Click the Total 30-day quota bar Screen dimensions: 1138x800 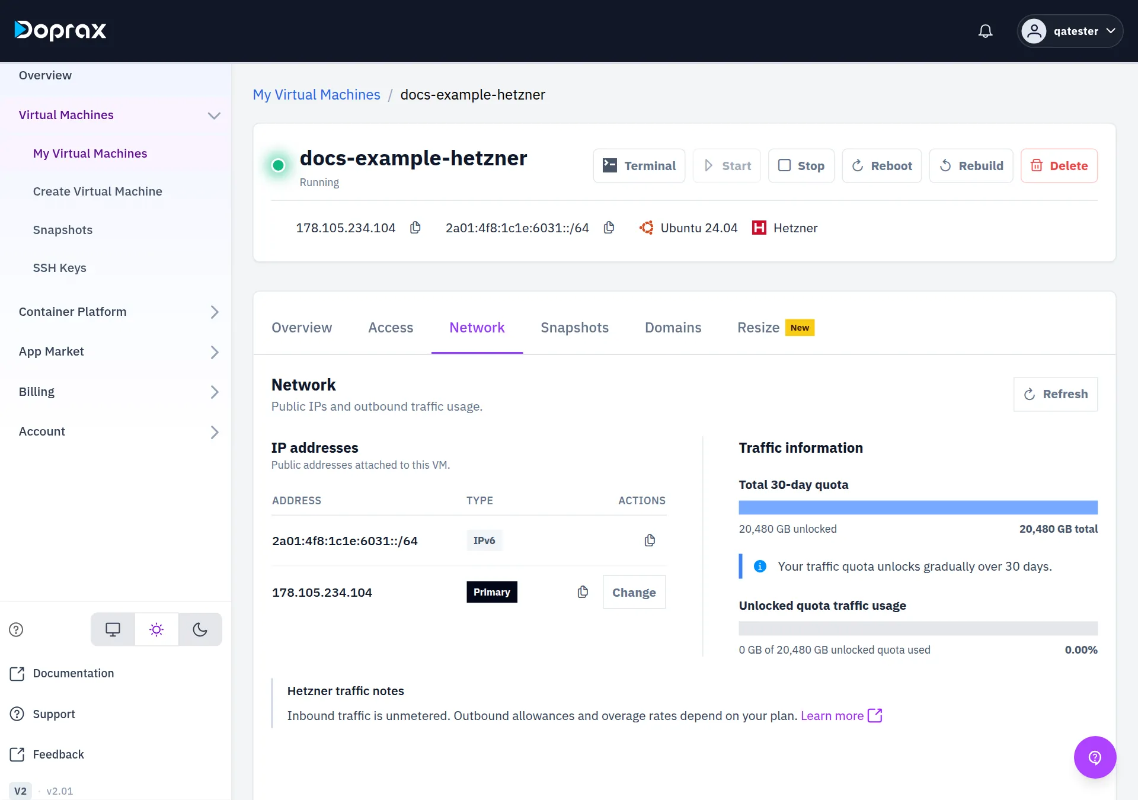(x=918, y=507)
